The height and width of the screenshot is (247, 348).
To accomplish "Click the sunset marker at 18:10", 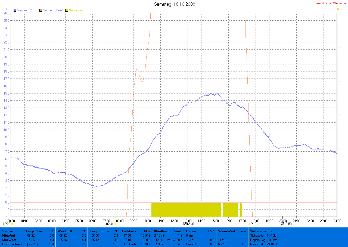I will tap(258, 224).
